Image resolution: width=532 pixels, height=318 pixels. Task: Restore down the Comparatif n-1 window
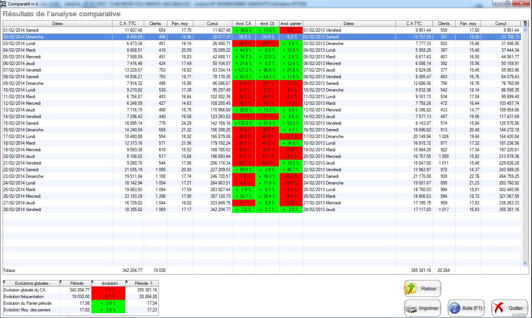pyautogui.click(x=507, y=3)
